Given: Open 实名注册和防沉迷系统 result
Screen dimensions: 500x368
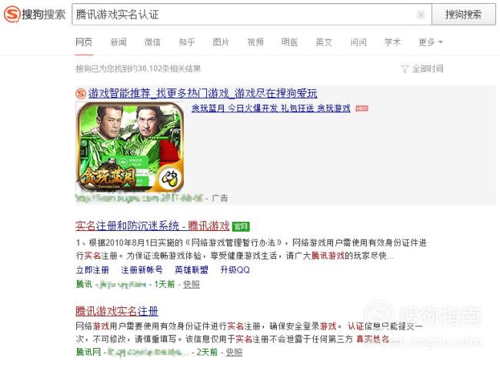Looking at the screenshot, I should pyautogui.click(x=152, y=226).
